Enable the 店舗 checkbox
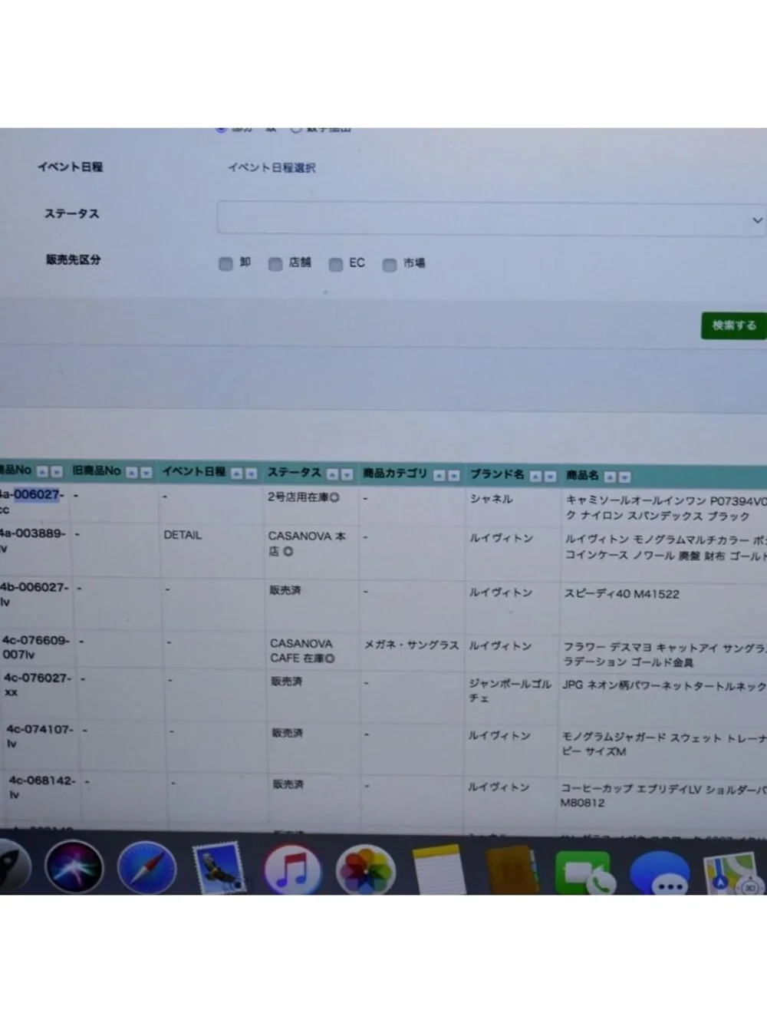This screenshot has width=767, height=1023. click(275, 264)
